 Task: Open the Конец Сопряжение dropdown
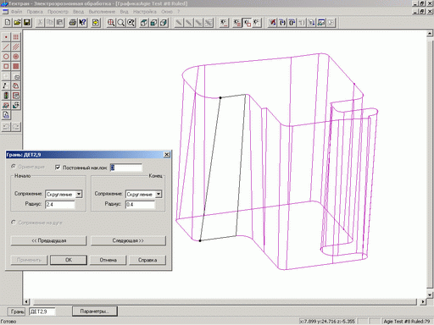click(159, 194)
